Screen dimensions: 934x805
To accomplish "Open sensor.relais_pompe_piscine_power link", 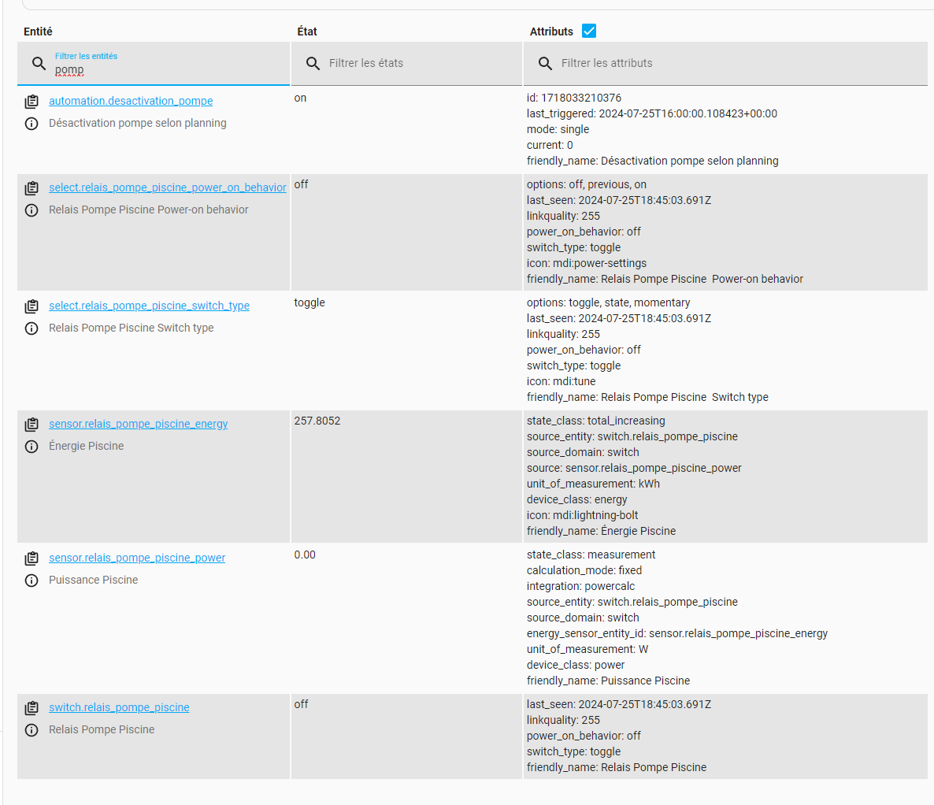I will click(137, 558).
